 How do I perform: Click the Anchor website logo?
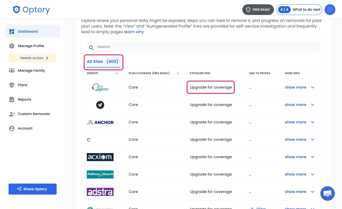(x=100, y=122)
